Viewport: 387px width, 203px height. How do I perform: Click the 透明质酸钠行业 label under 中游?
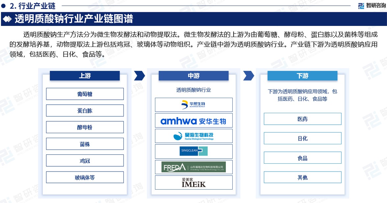(x=193, y=90)
